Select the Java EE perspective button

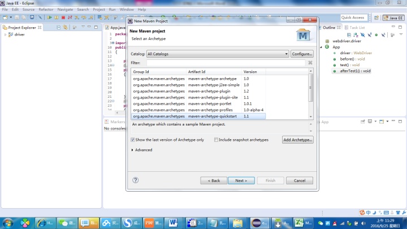[x=394, y=18]
